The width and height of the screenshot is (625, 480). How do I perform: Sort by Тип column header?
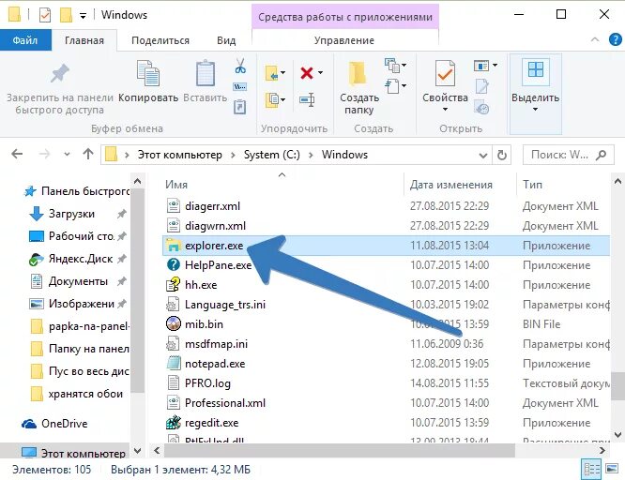[532, 185]
